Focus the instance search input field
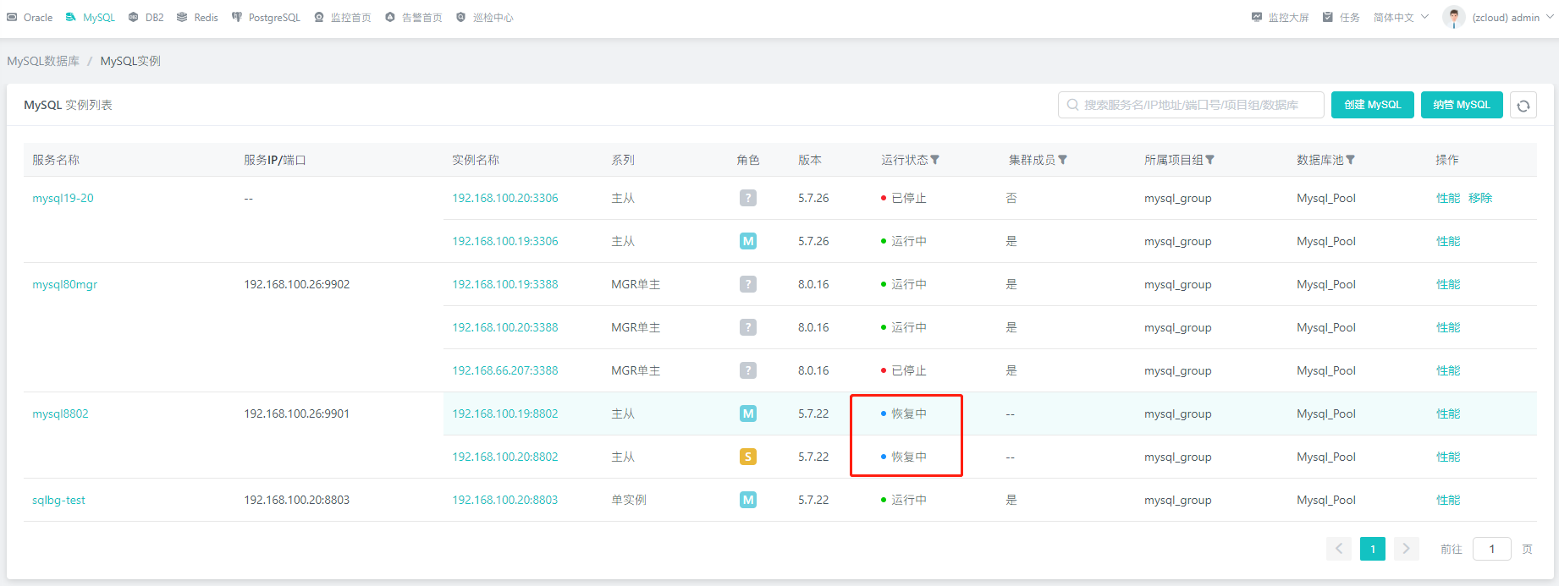Viewport: 1559px width, 586px height. [x=1191, y=105]
